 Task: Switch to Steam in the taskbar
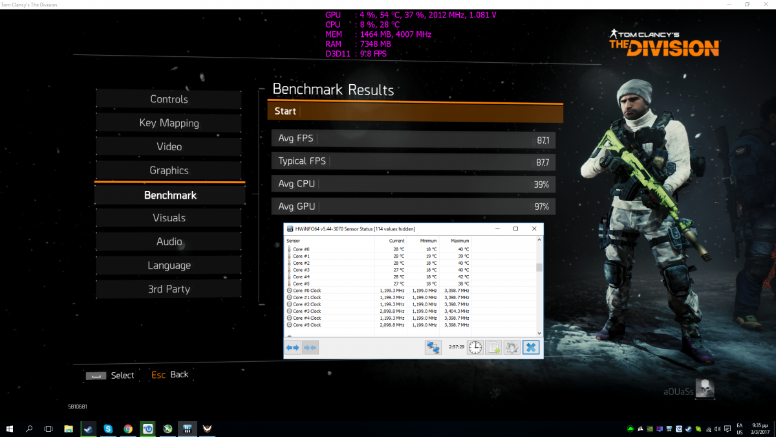coord(88,429)
